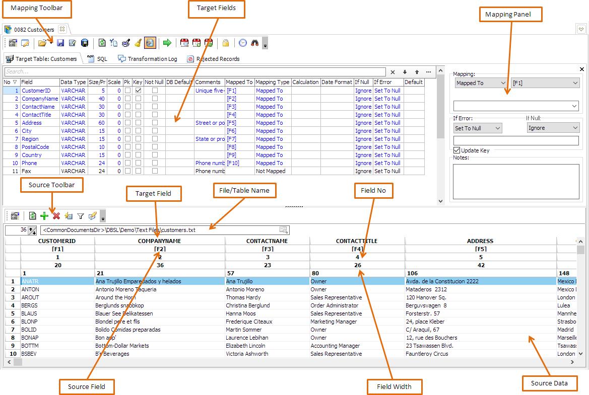This screenshot has width=589, height=395.
Task: Click the customers.txt file path field
Action: click(165, 230)
